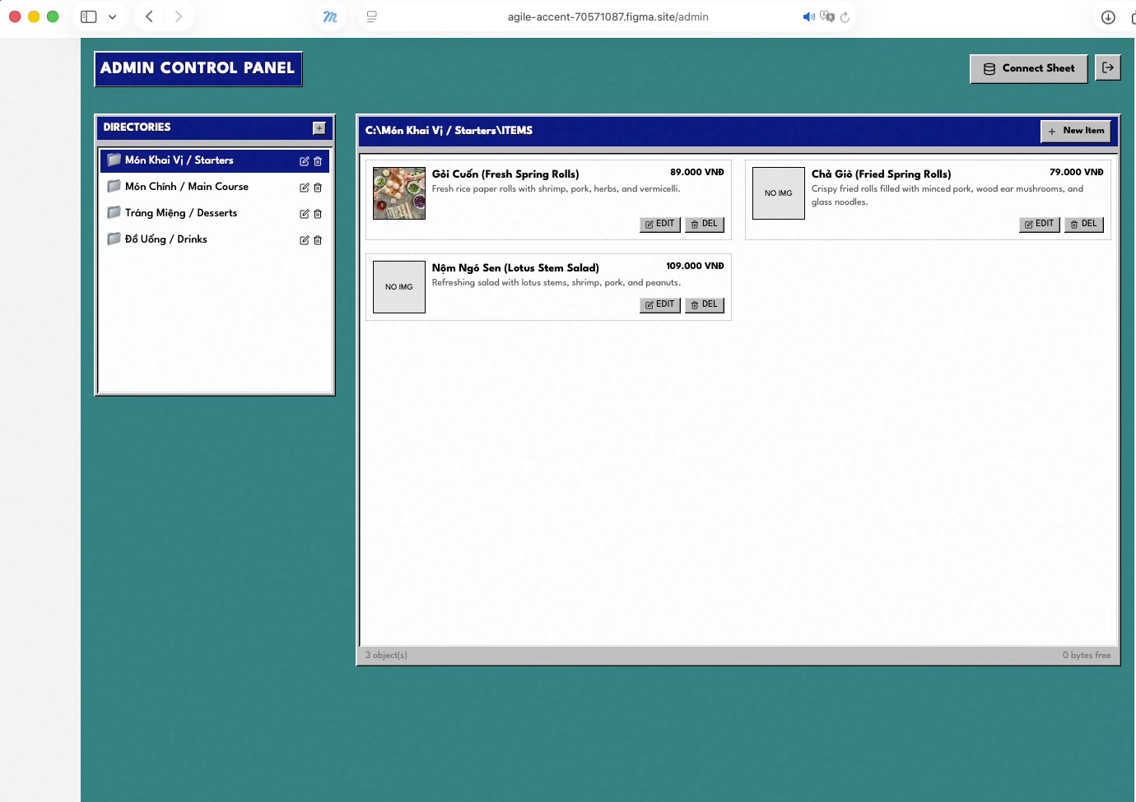This screenshot has height=802, width=1136.
Task: Edit the Đồ Uống / Drinks directory
Action: click(305, 240)
